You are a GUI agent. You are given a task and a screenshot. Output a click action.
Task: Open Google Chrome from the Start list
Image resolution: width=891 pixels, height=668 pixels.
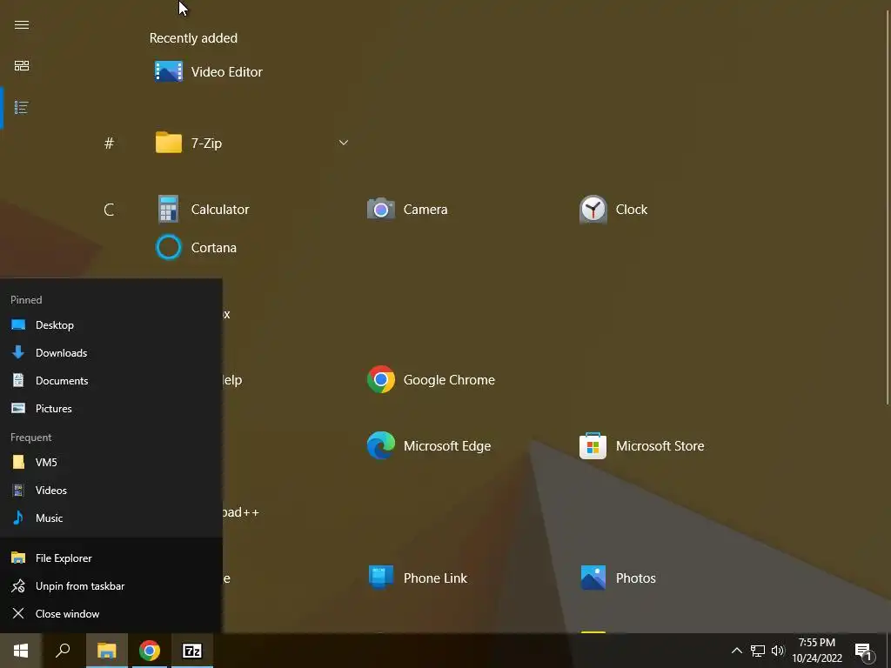(x=431, y=379)
